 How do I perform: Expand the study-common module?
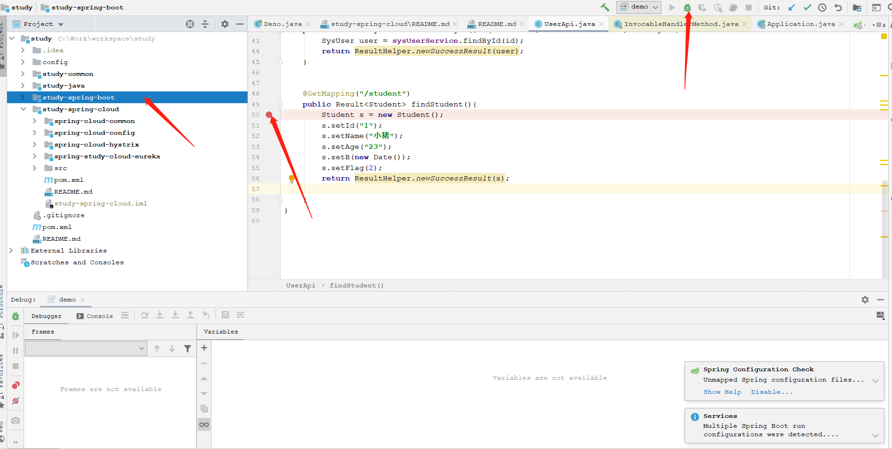pos(23,74)
